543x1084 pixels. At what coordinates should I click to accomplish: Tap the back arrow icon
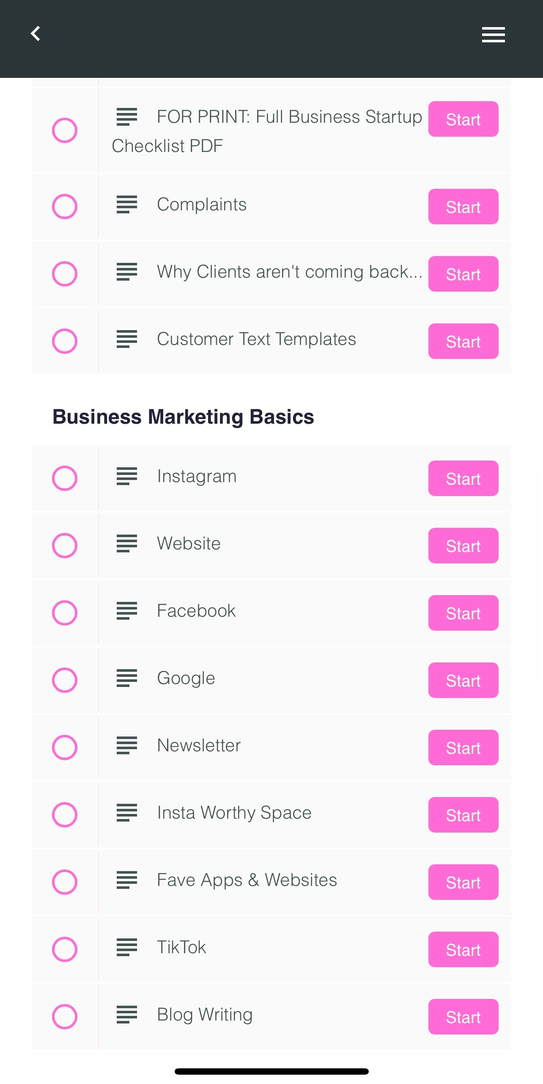[36, 34]
